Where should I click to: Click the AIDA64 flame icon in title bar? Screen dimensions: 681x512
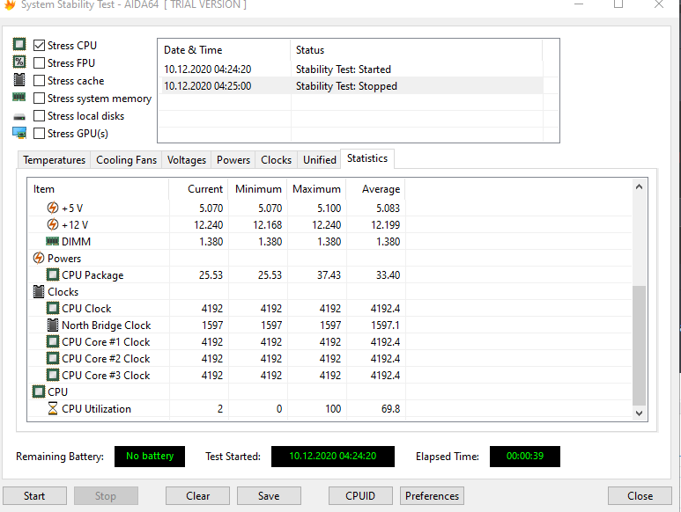pos(10,4)
